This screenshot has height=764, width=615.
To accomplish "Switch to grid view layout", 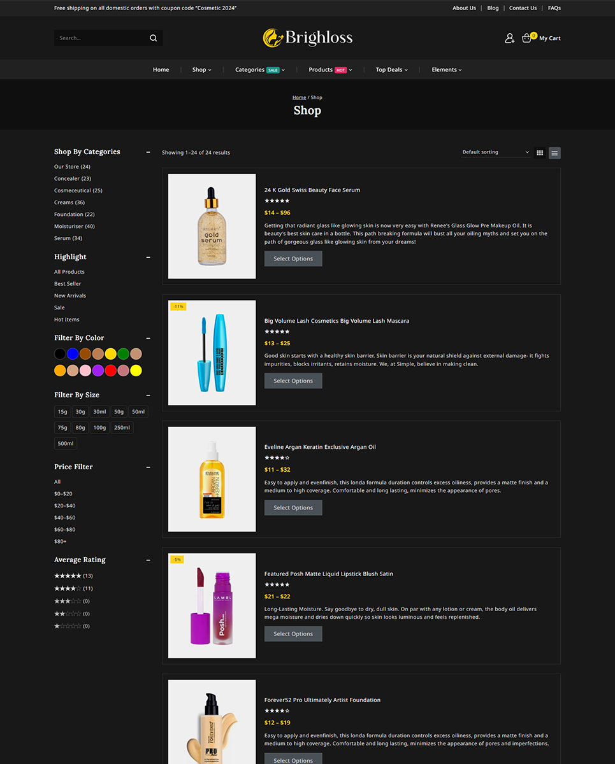I will pos(540,153).
